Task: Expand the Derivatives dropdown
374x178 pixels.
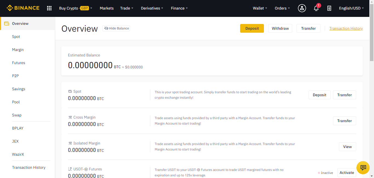Action: coord(152,8)
